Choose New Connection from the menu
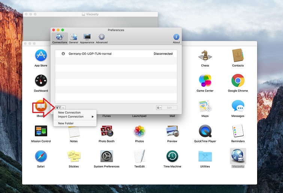Screen dimensions: 283x193 [69, 113]
